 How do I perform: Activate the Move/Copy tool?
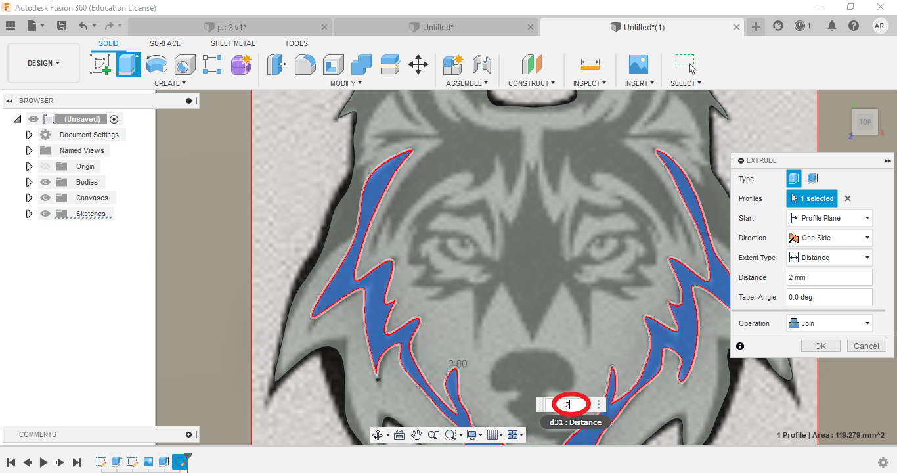click(x=418, y=64)
